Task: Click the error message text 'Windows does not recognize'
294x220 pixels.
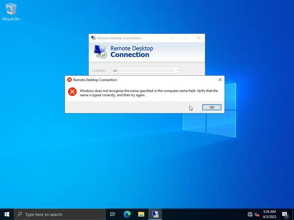Action: point(149,93)
